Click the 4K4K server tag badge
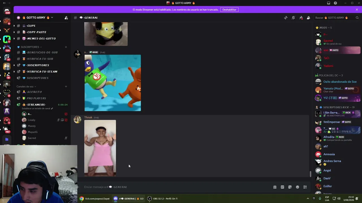362x203 pixels. coord(94,52)
